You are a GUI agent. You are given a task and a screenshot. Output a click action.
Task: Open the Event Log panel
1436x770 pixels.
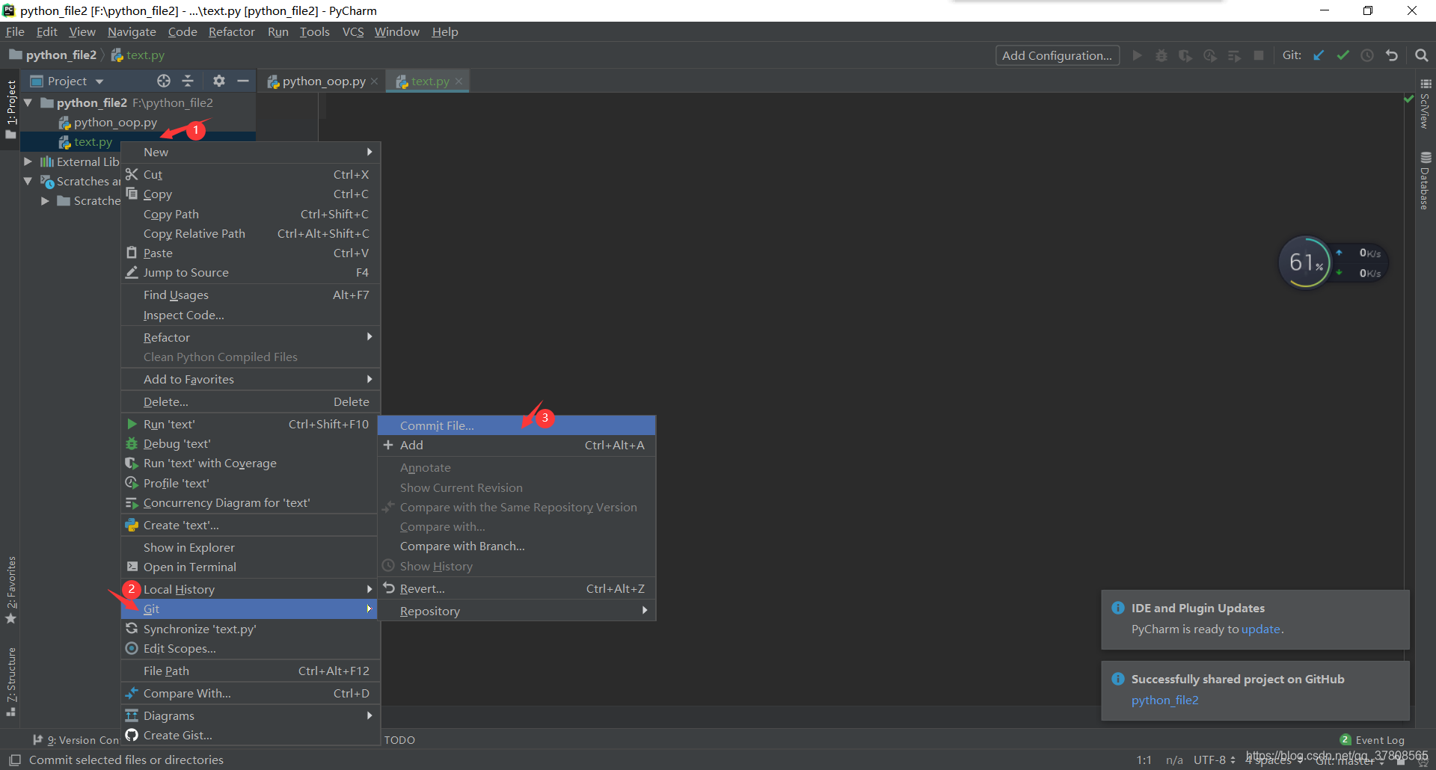(1372, 740)
